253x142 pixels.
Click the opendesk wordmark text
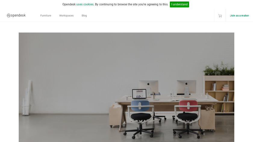[18, 15]
